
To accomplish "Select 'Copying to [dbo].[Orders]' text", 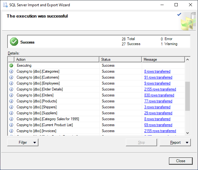I will click(35, 95).
